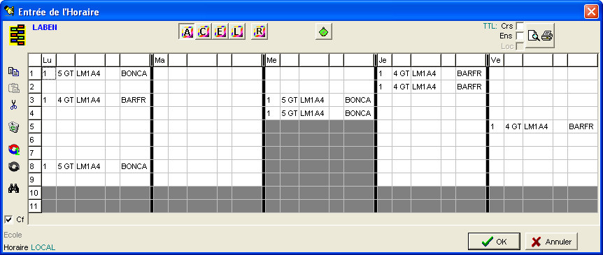Click the Paste clipboard icon in the sidebar

point(13,88)
